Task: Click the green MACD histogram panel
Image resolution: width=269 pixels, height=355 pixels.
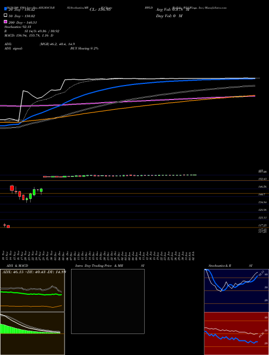Action: tap(32, 333)
